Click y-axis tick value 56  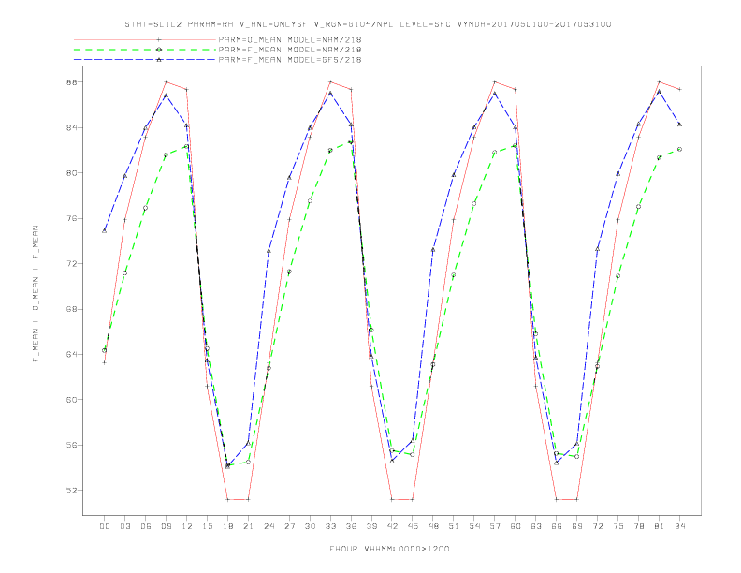click(71, 445)
